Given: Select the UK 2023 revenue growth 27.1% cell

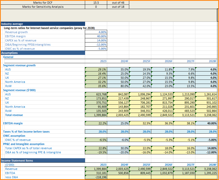Looking at the screenshot, I should tap(96, 78).
